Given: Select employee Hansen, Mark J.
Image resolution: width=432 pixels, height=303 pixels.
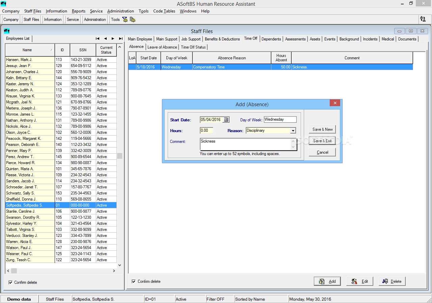Looking at the screenshot, I should pos(61,60).
